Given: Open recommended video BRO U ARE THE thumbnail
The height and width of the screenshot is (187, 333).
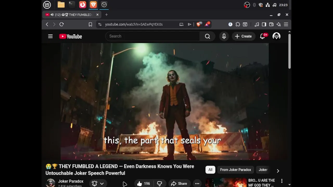Looking at the screenshot, I should [226, 183].
